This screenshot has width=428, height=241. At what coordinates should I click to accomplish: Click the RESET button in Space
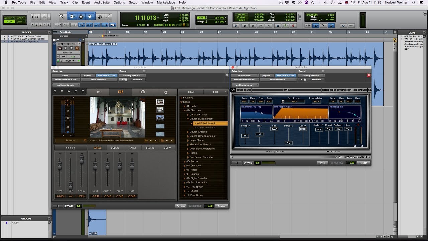click(71, 148)
